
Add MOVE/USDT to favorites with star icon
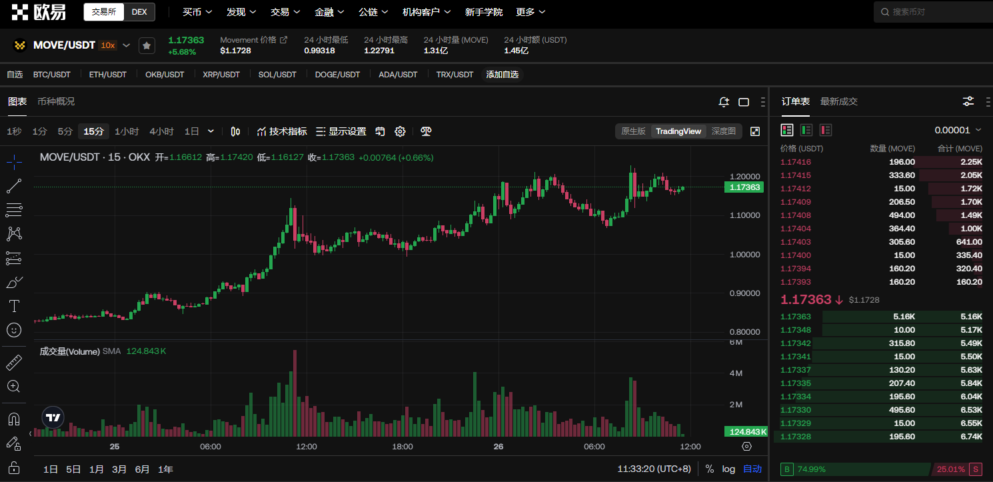(147, 45)
